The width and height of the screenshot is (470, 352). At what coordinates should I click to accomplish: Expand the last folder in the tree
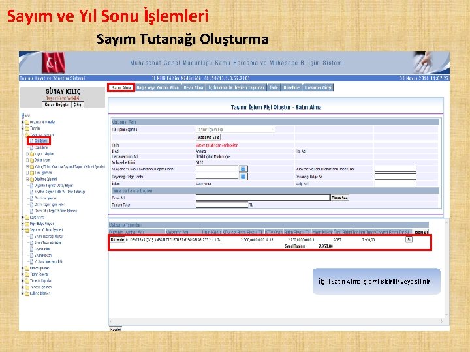(x=22, y=293)
